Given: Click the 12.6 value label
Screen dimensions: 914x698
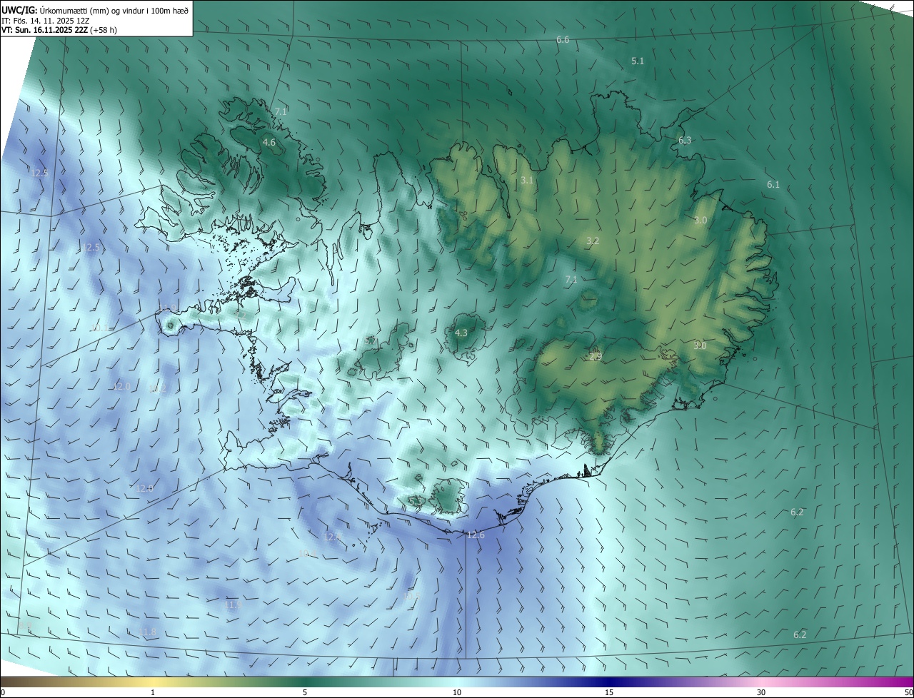Looking at the screenshot, I should point(476,535).
